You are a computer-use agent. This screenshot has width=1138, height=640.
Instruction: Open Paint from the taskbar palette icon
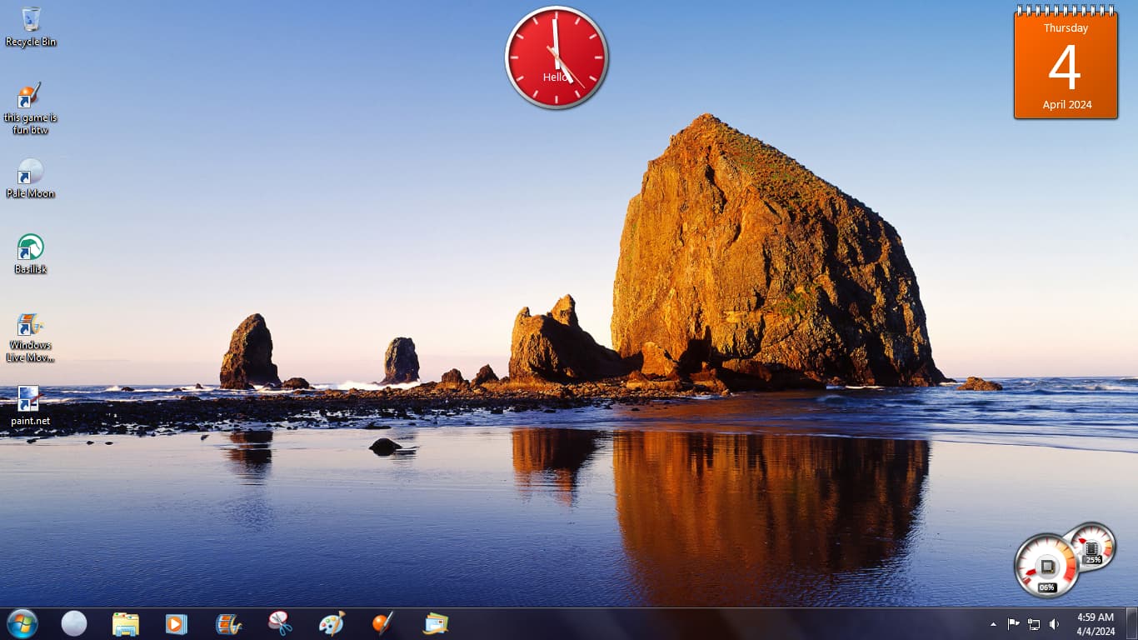[x=332, y=623]
